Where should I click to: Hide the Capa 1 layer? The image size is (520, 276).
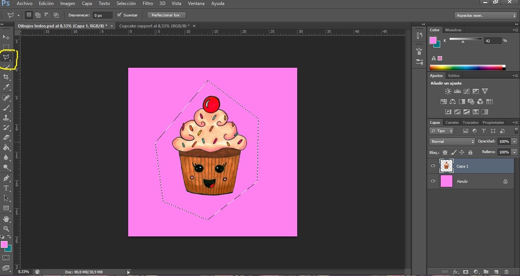(433, 166)
